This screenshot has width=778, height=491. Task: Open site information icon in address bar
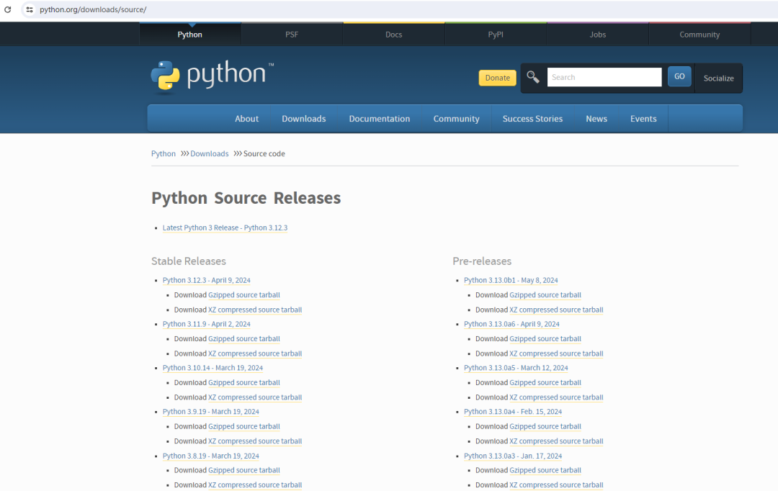click(30, 9)
